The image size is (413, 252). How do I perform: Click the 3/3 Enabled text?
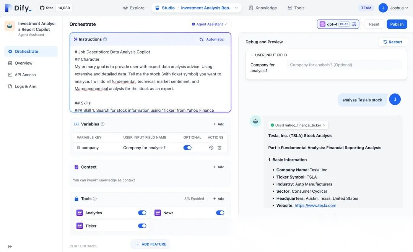click(x=194, y=199)
